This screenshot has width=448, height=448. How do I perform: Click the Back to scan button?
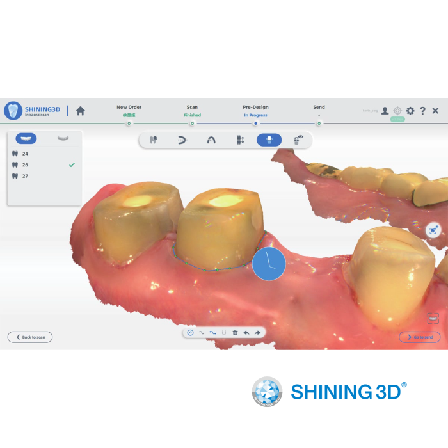tap(30, 337)
